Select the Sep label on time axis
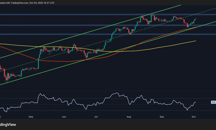216x130 pixels. tap(162, 117)
